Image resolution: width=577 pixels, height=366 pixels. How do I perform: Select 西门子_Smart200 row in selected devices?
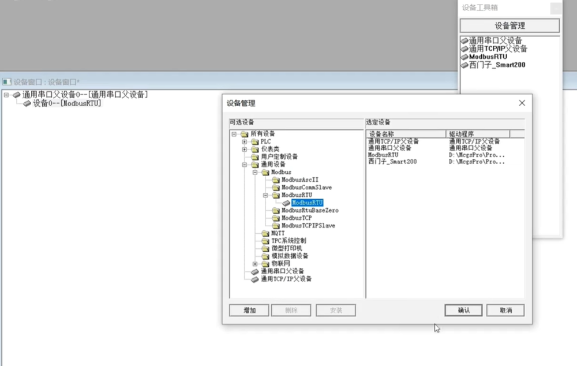click(392, 162)
